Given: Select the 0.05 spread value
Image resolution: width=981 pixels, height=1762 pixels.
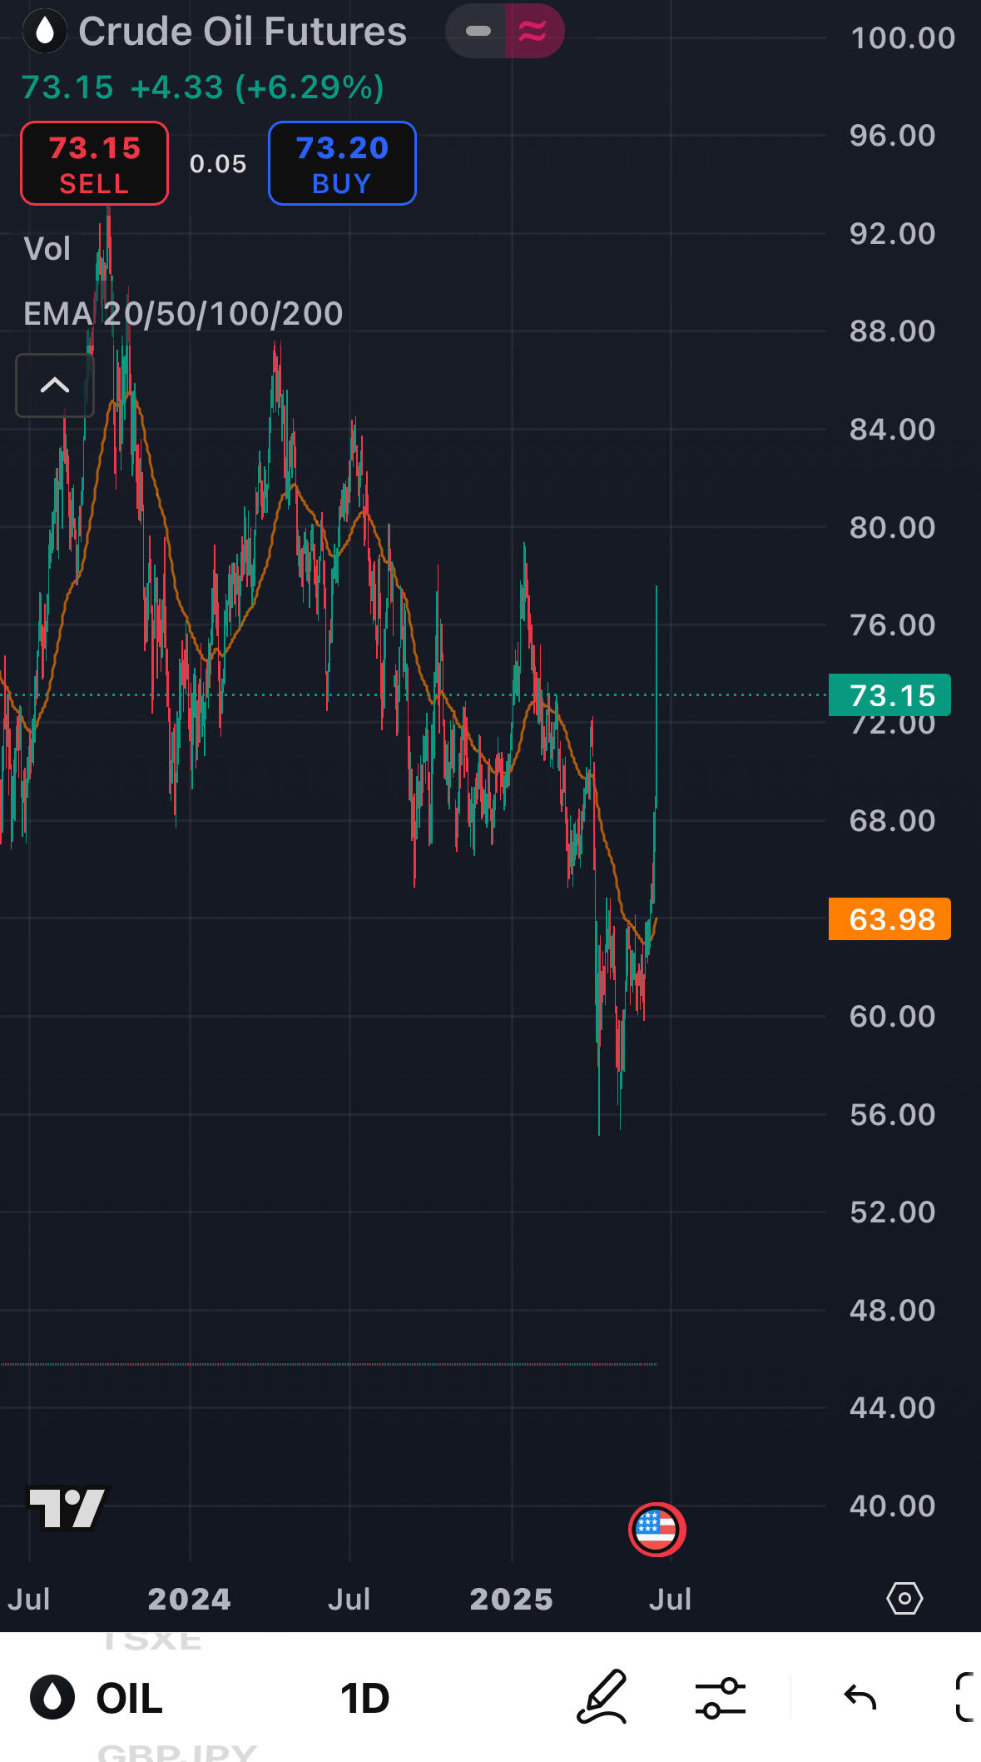Looking at the screenshot, I should pyautogui.click(x=218, y=163).
